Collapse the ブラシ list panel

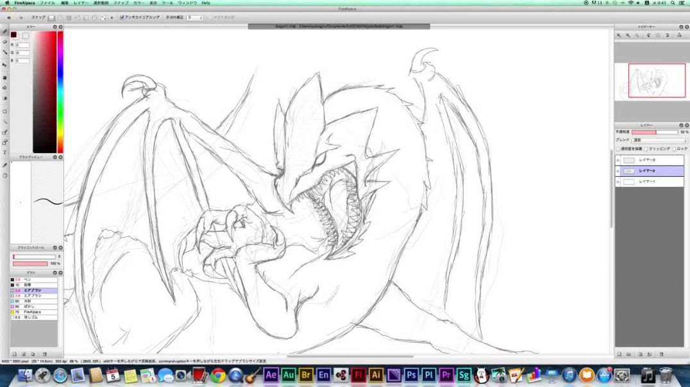click(x=55, y=273)
